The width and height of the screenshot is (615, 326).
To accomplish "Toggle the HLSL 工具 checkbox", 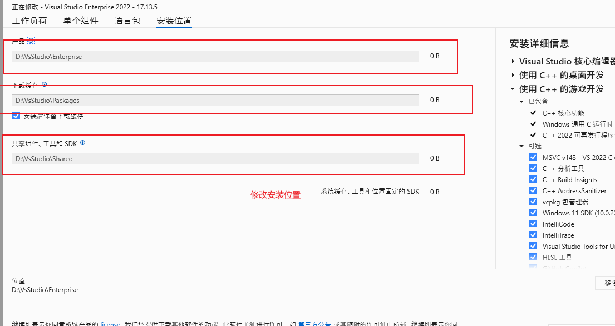I will point(533,257).
